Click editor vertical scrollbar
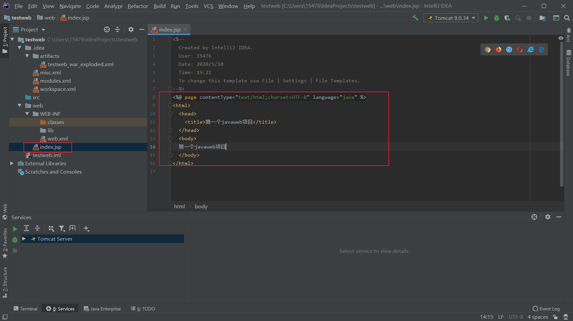 [x=561, y=114]
